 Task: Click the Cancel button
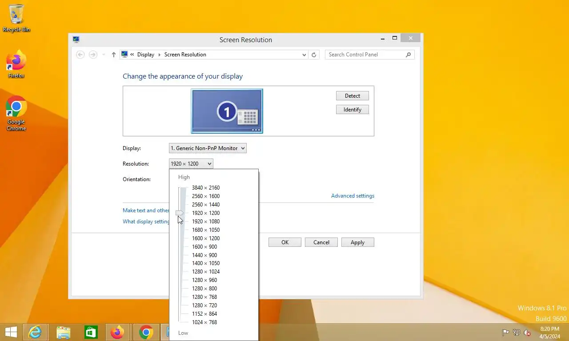321,242
